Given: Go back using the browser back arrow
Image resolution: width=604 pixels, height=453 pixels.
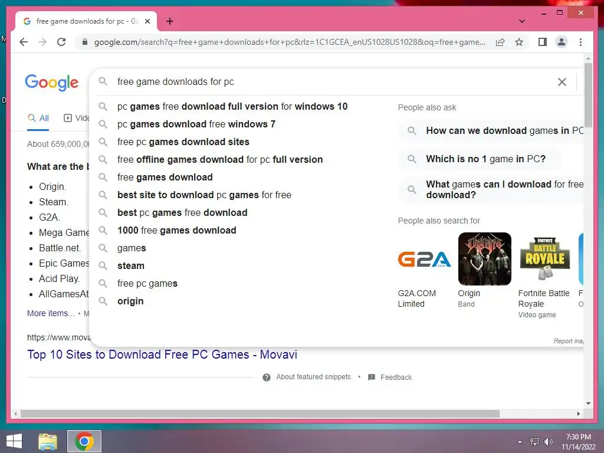Looking at the screenshot, I should click(24, 42).
